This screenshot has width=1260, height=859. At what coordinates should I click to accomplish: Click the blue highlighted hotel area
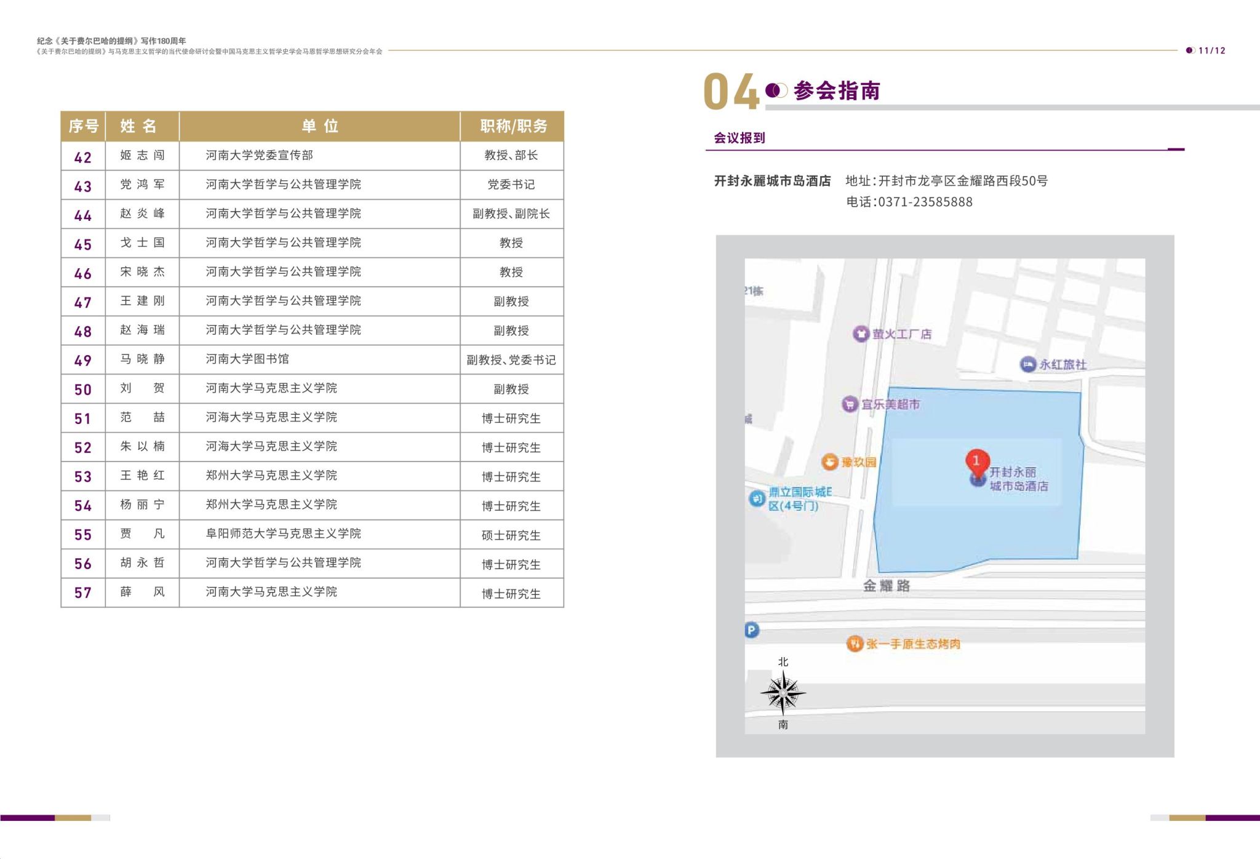pos(947,529)
